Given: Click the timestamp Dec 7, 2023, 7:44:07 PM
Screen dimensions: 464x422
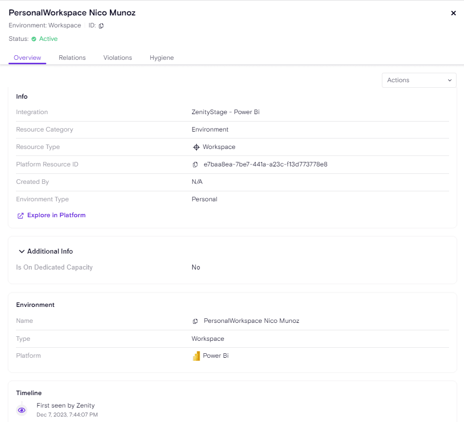Looking at the screenshot, I should 67,415.
